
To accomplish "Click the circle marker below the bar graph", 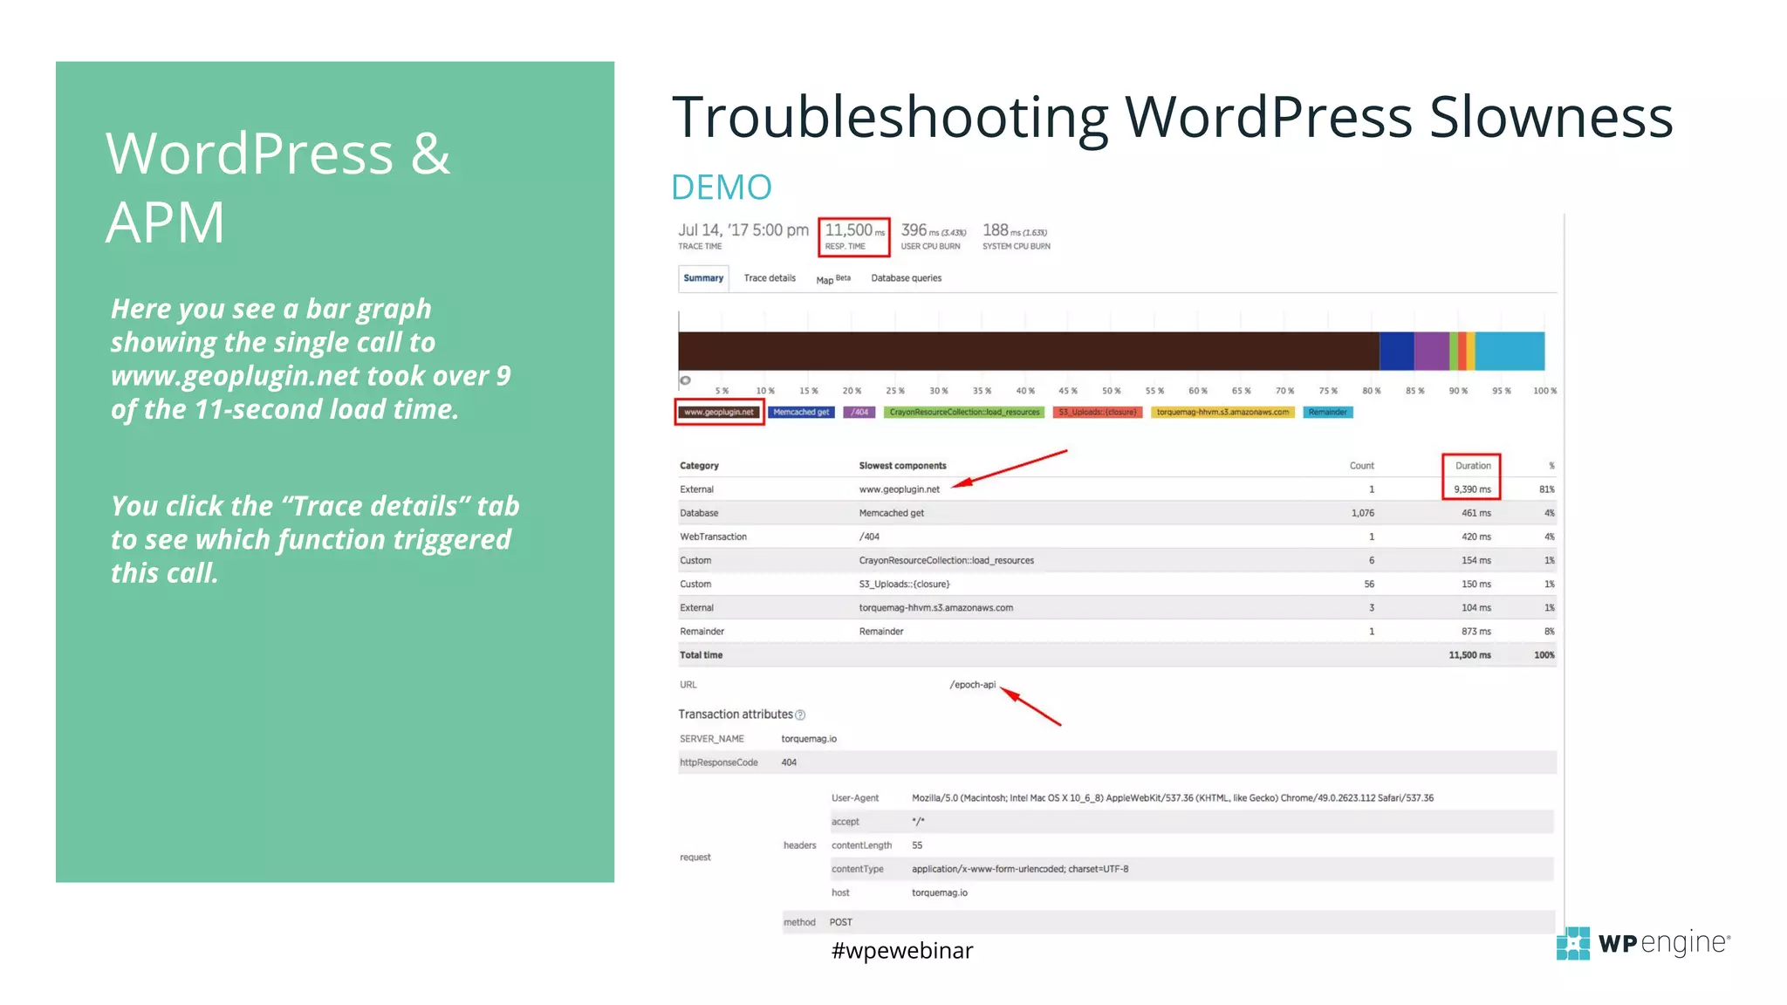I will (686, 380).
